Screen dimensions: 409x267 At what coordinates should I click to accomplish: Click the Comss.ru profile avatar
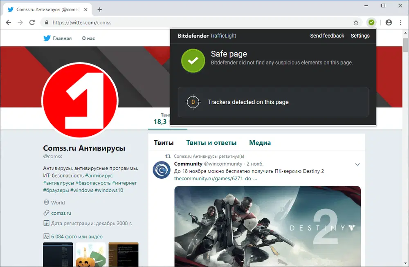click(x=80, y=101)
